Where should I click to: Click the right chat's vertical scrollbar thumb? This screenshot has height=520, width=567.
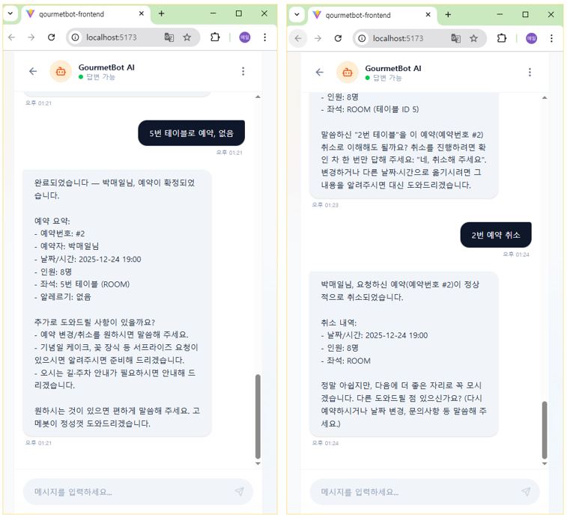[545, 429]
